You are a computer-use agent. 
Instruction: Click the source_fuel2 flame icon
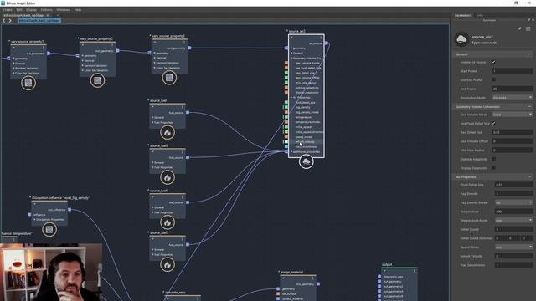pos(167,177)
